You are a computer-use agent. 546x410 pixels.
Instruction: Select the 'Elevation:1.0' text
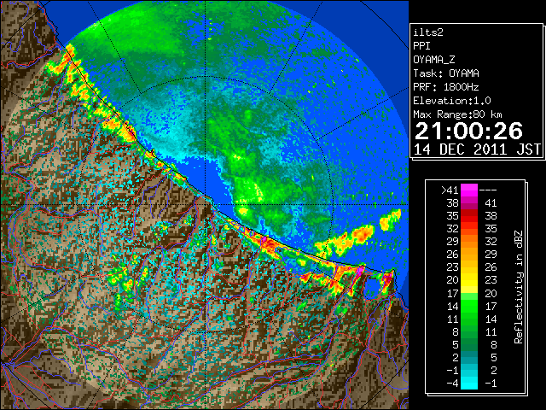(452, 101)
